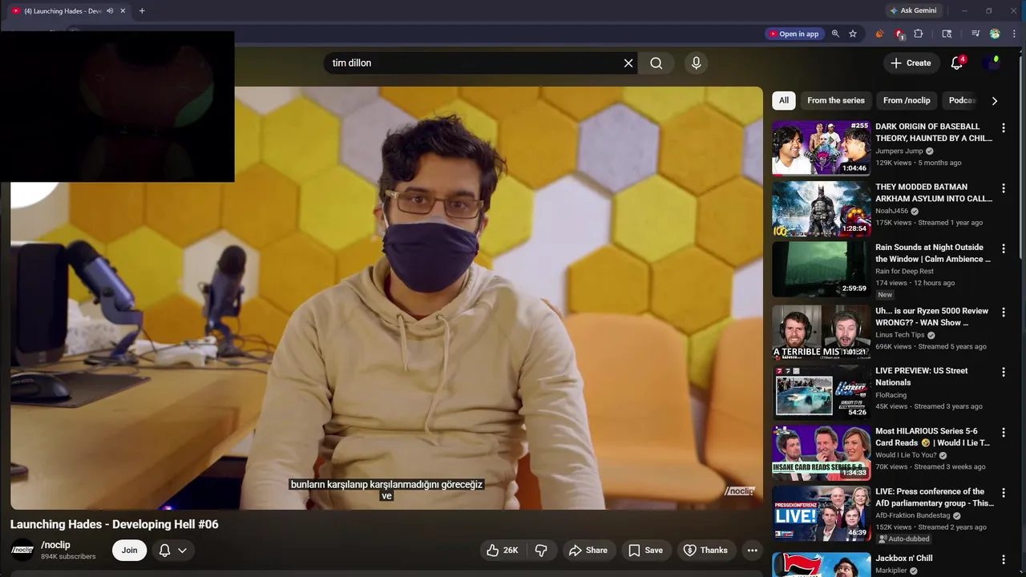
Task: Open 'Jackbox n' Chill' video title
Action: coord(903,559)
